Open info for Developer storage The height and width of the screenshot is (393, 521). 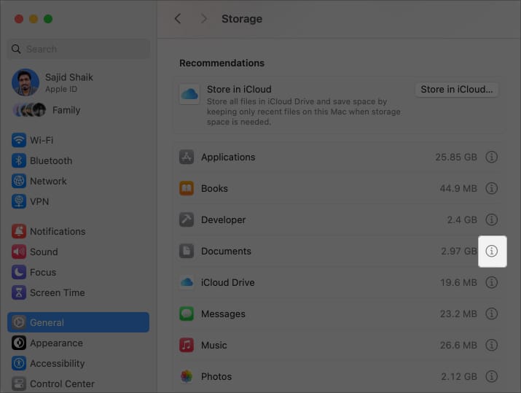tap(491, 219)
